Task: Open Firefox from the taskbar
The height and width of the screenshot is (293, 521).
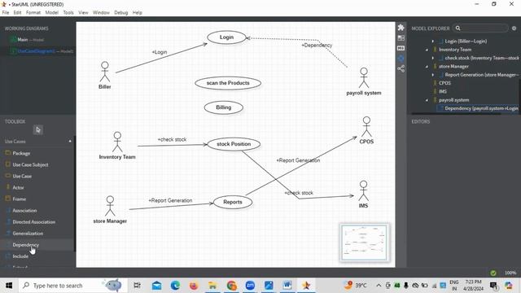Action: click(x=194, y=286)
